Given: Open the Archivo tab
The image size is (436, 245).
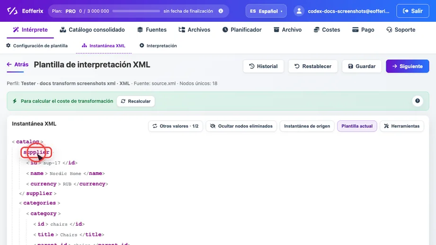Looking at the screenshot, I should [x=287, y=30].
